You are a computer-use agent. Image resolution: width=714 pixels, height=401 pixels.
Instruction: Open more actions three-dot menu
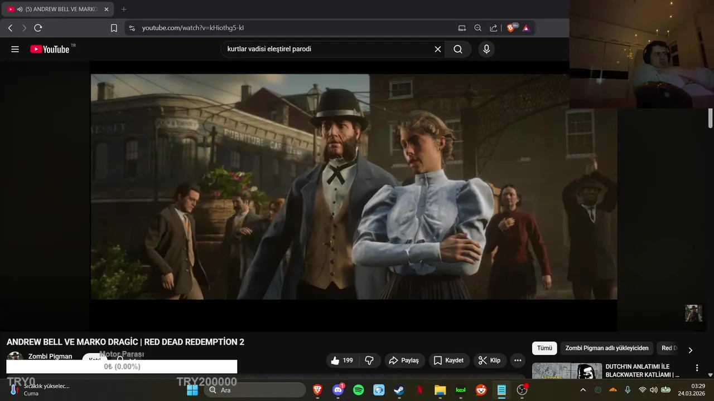518,360
